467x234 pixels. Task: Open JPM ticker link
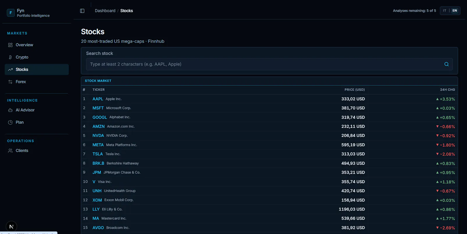coord(97,173)
